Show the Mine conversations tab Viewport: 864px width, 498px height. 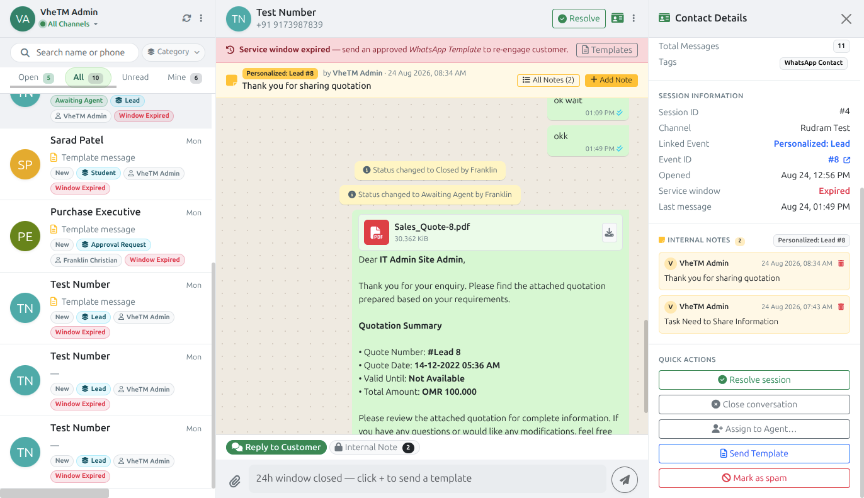pos(185,77)
